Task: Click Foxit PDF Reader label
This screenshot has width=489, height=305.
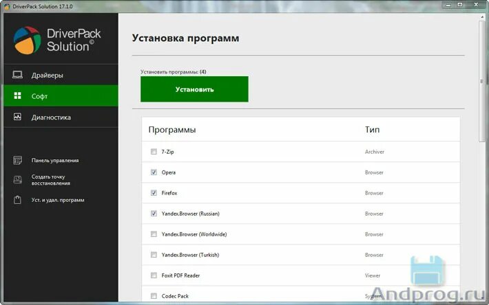Action: (180, 275)
